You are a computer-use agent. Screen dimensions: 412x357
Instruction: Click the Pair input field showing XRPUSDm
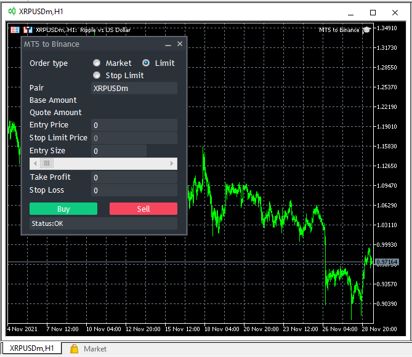(134, 88)
